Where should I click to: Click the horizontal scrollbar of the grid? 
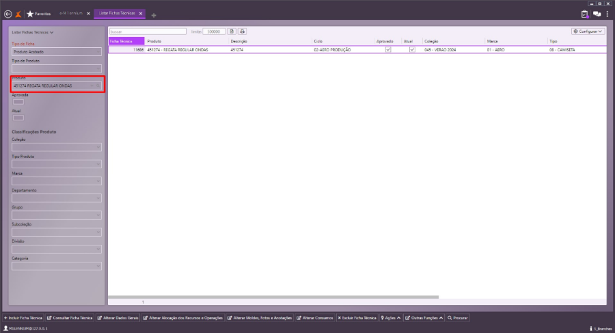point(273,297)
